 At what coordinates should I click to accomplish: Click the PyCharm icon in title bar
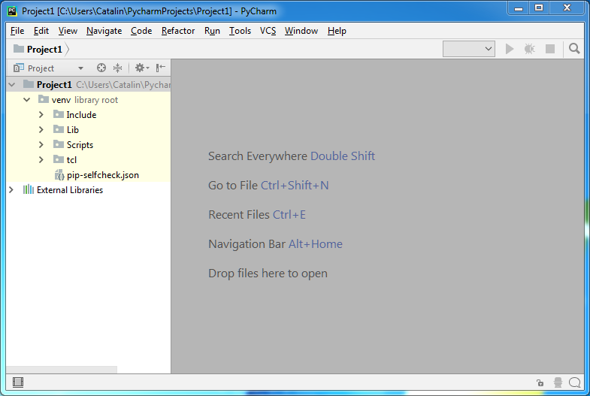pyautogui.click(x=13, y=11)
